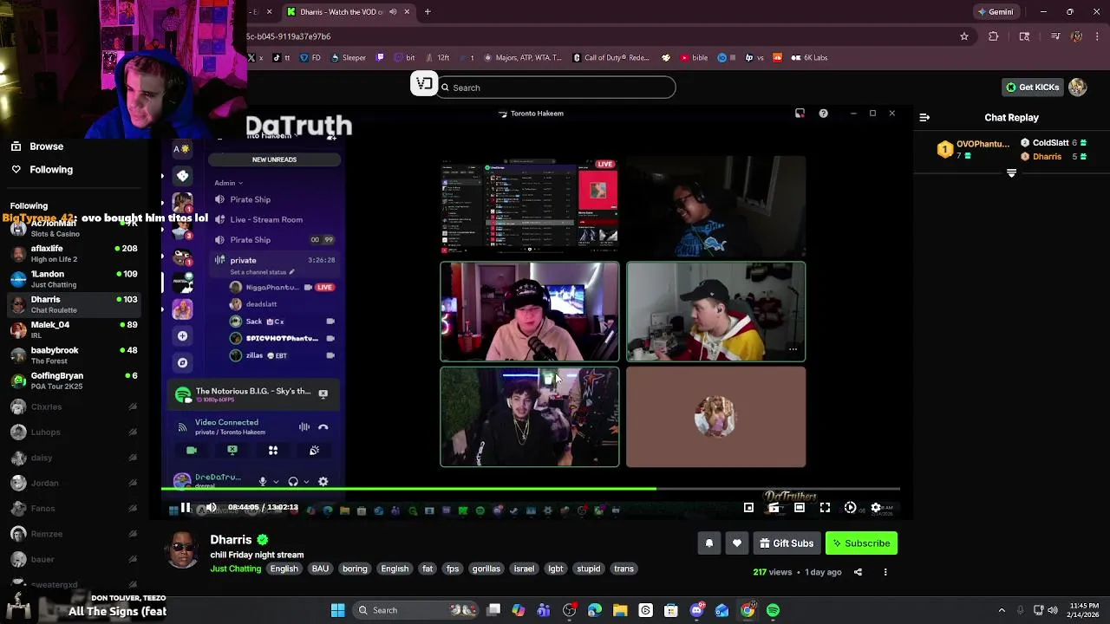
Task: Open ColdSlatt in gift leaderboard
Action: coord(1050,143)
